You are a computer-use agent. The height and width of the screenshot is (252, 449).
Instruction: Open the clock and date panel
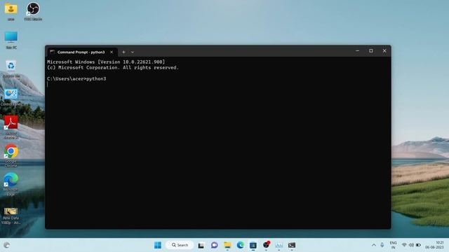[x=434, y=245]
